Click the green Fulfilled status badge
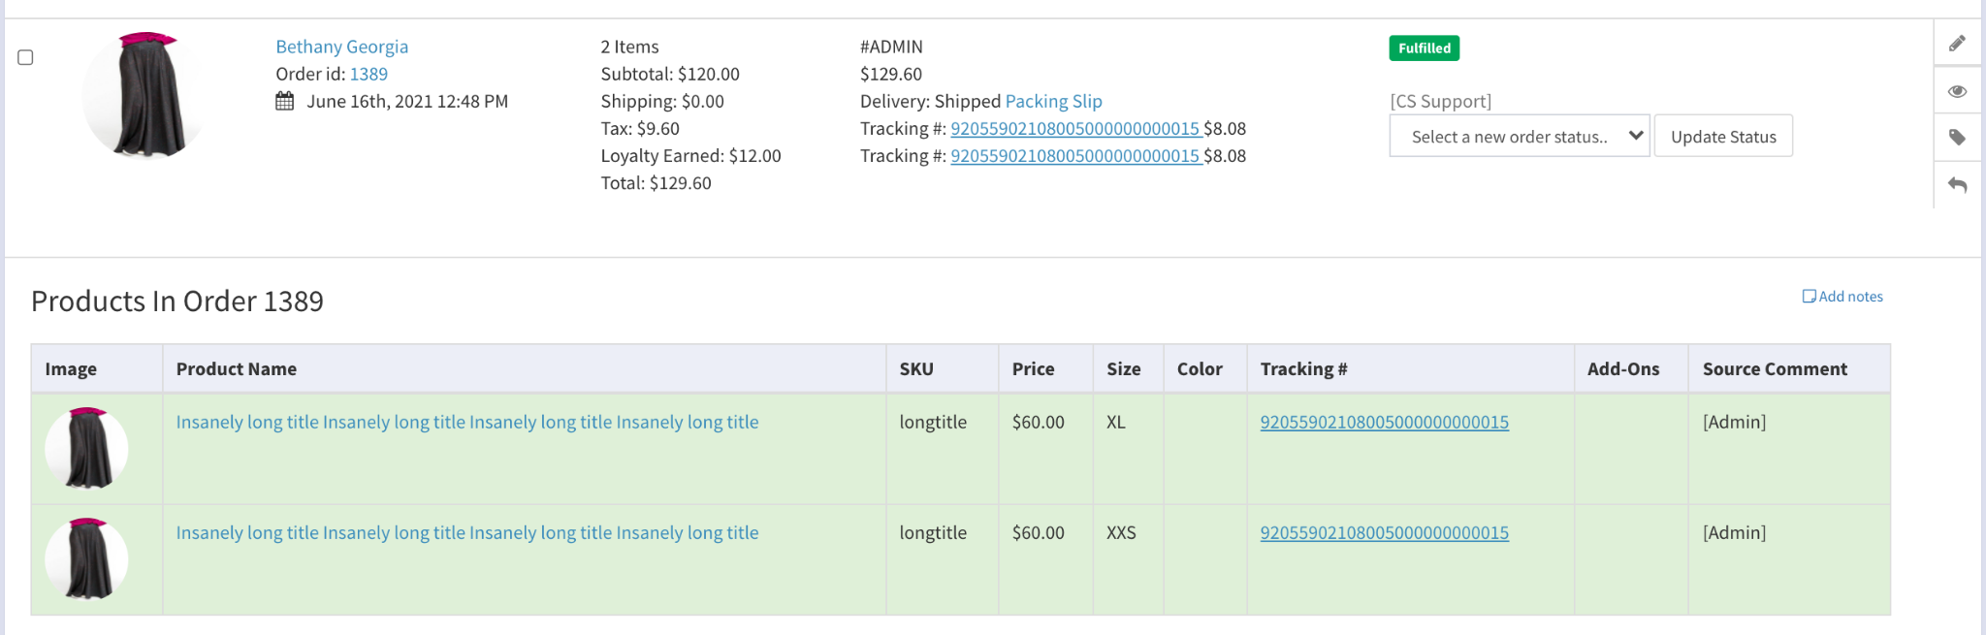1986x635 pixels. (x=1424, y=48)
